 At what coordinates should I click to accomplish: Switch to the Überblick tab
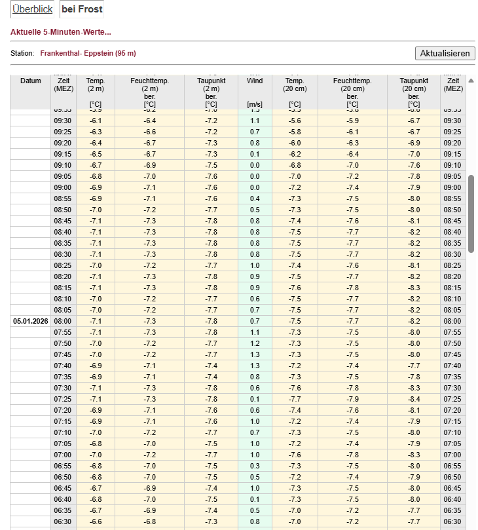[32, 10]
